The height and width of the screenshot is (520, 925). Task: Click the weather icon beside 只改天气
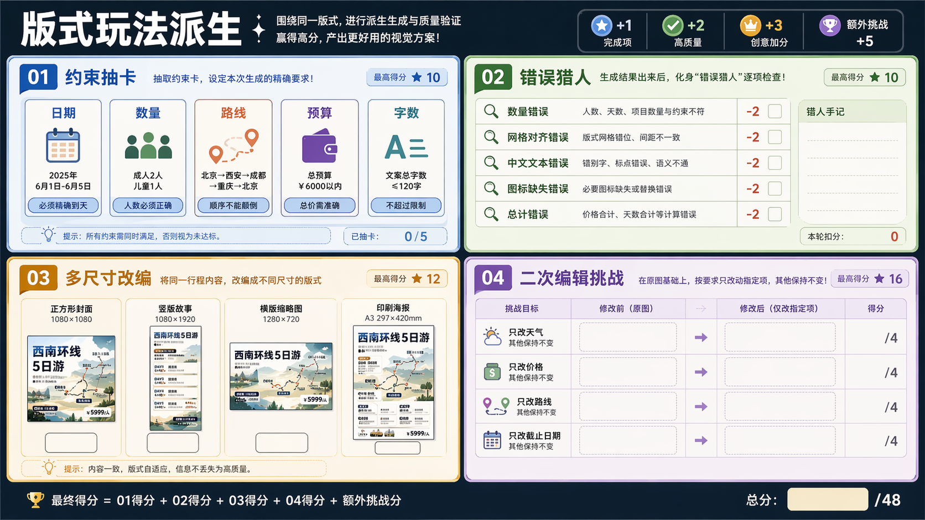click(x=492, y=337)
